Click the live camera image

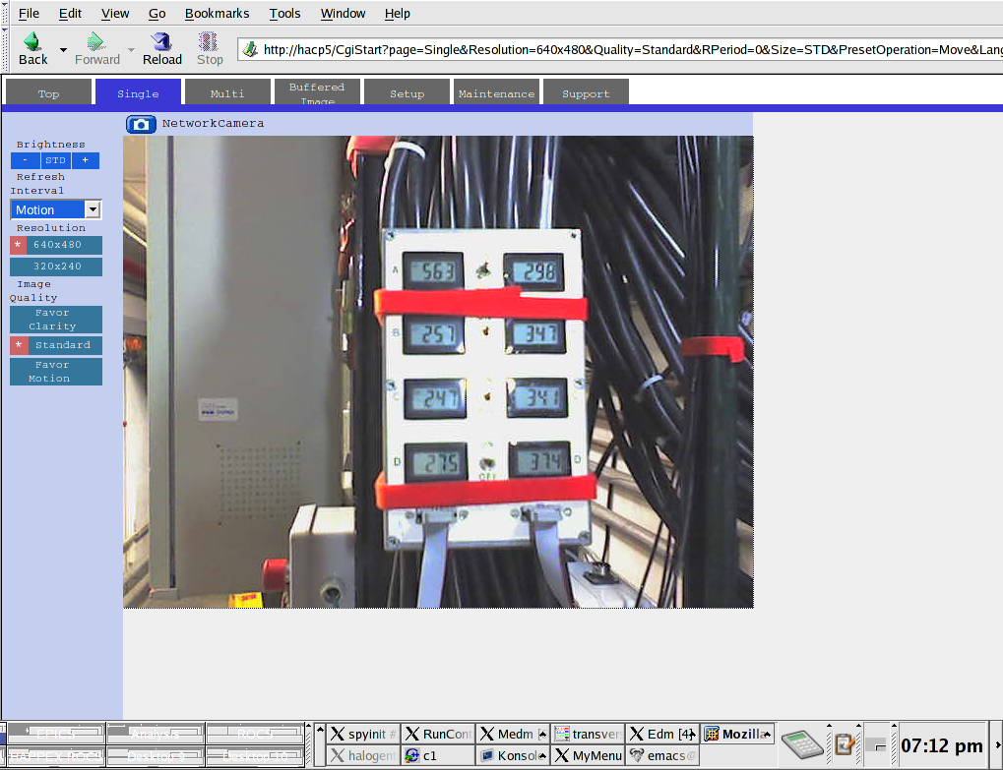point(438,372)
